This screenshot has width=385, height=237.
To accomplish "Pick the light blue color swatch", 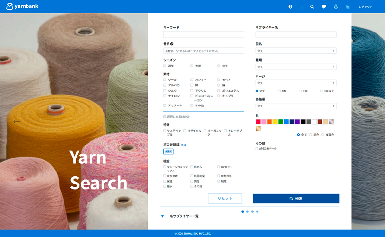I will [x=286, y=122].
